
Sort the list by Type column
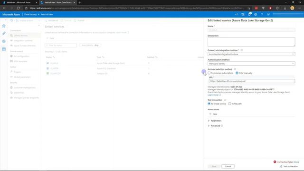(x=100, y=57)
